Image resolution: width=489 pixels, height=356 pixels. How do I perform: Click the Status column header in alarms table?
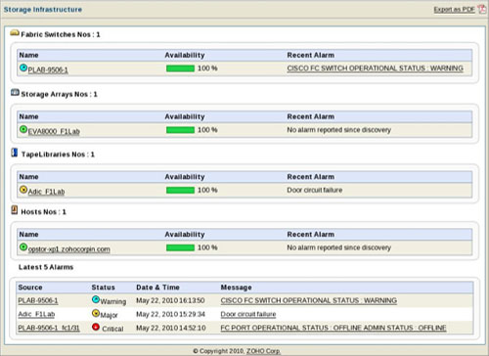(x=103, y=288)
